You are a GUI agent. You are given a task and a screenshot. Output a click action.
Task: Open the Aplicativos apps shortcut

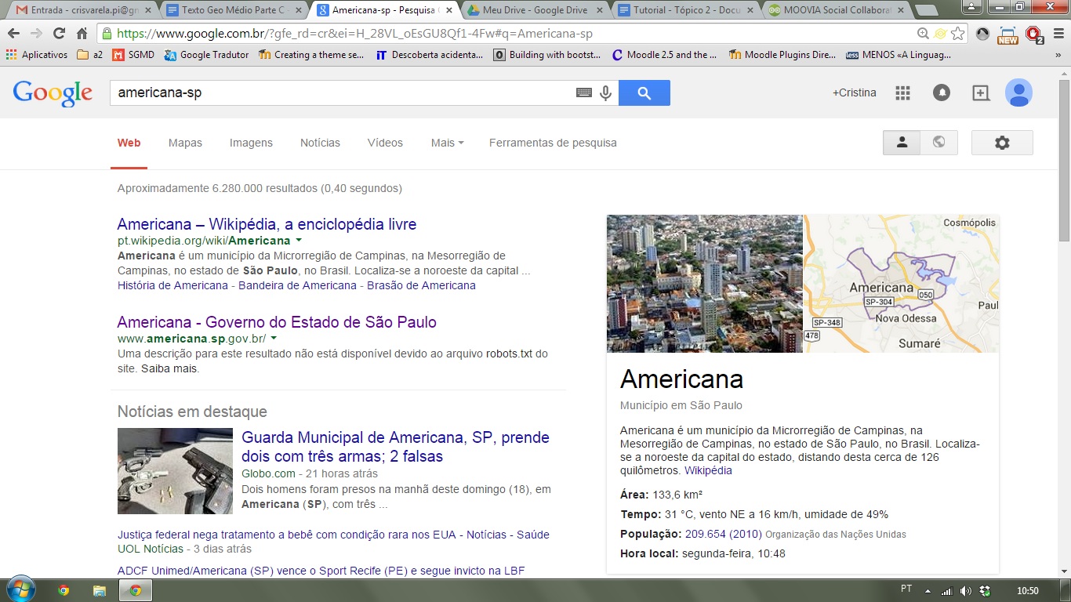(x=37, y=55)
